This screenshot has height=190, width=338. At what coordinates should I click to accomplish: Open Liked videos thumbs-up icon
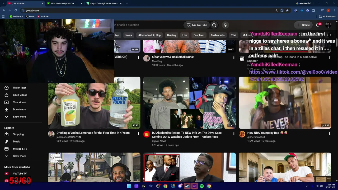(x=7, y=95)
